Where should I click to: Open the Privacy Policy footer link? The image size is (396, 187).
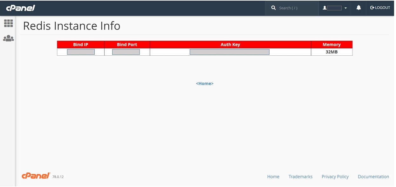point(335,177)
